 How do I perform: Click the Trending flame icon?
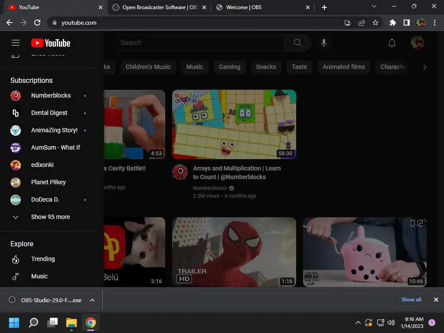click(16, 259)
